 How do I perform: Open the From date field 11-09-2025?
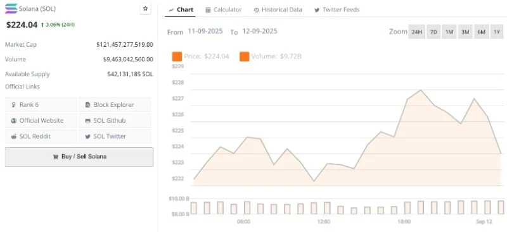(205, 32)
